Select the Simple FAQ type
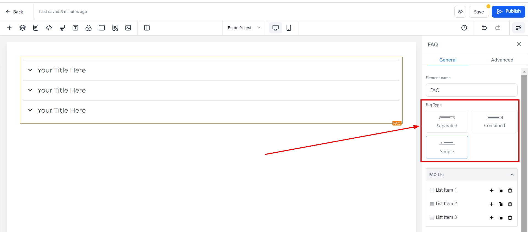Image resolution: width=528 pixels, height=232 pixels. pyautogui.click(x=447, y=147)
